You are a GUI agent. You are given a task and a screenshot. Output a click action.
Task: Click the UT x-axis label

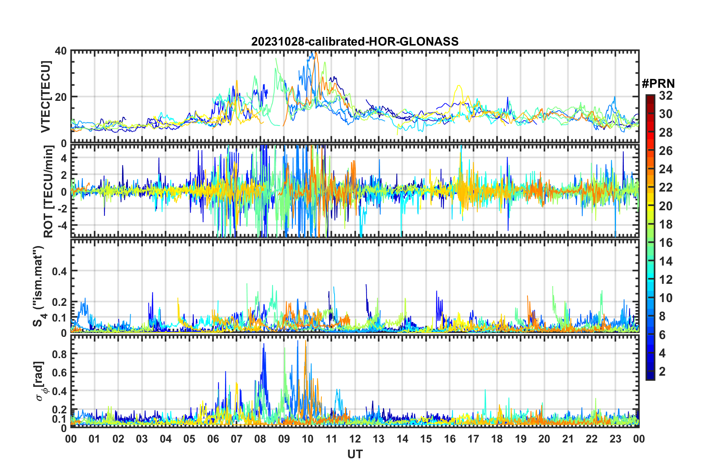[355, 454]
